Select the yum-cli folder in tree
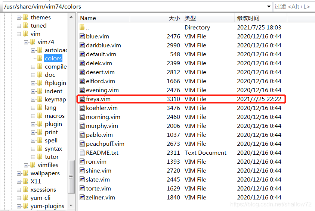 pyautogui.click(x=40, y=198)
